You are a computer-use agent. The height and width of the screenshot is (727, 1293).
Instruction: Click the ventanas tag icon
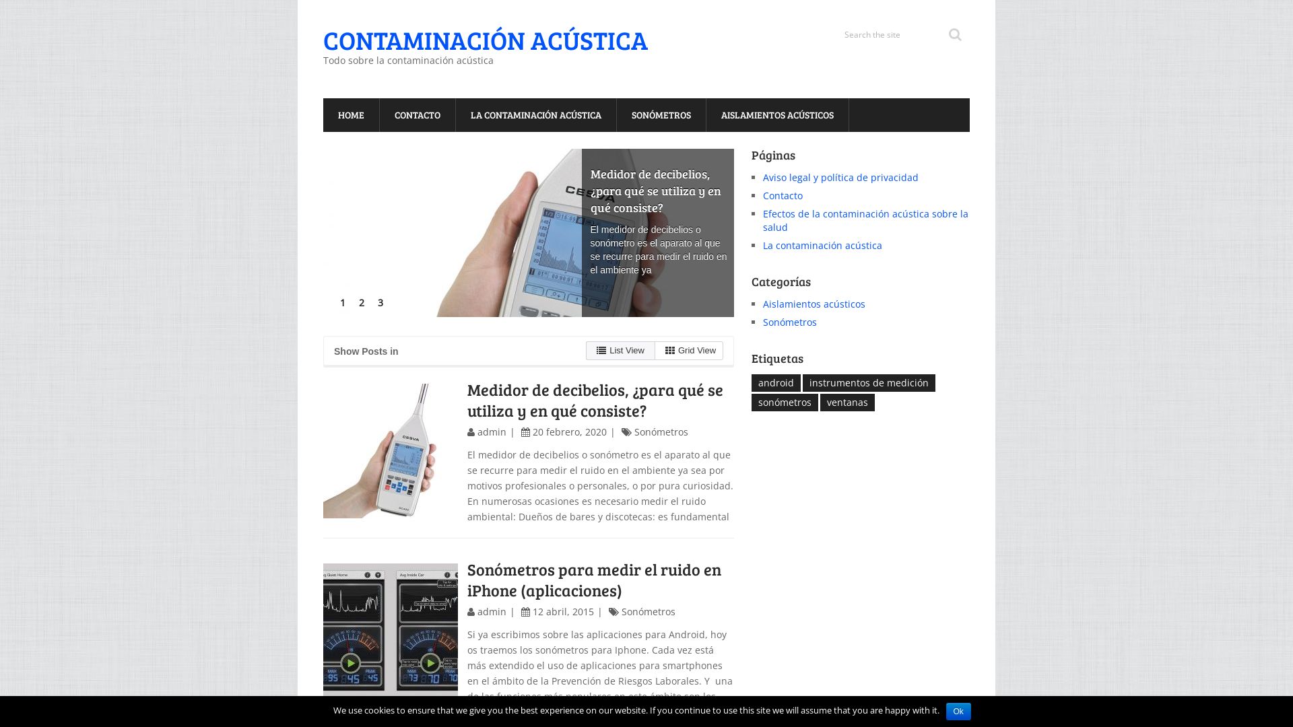(847, 402)
